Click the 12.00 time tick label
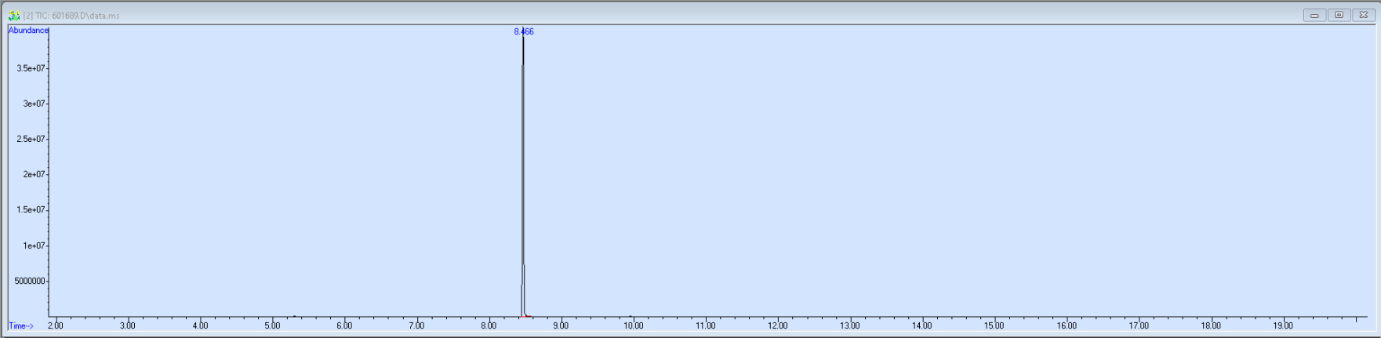 [778, 325]
